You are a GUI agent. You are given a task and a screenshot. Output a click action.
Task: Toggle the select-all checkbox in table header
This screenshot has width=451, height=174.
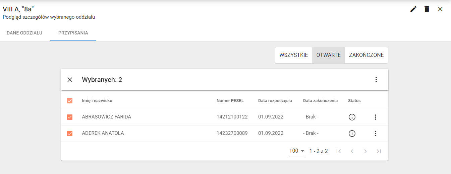[x=70, y=101]
